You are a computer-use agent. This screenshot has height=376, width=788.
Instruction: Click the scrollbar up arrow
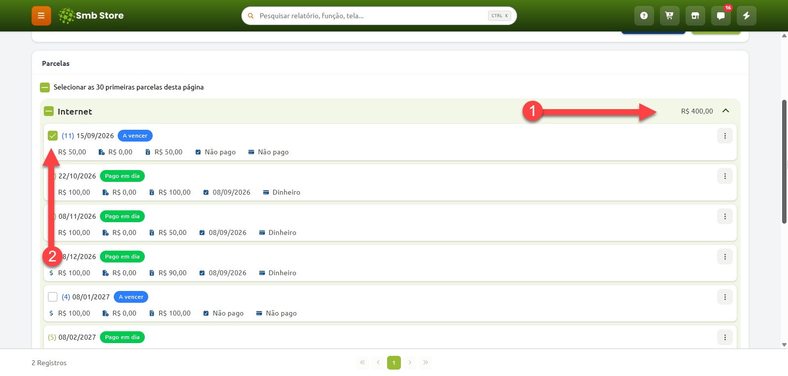click(x=784, y=35)
